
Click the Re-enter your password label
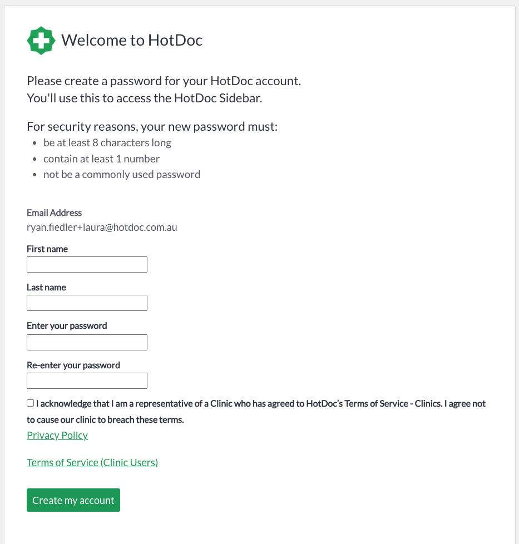point(73,365)
